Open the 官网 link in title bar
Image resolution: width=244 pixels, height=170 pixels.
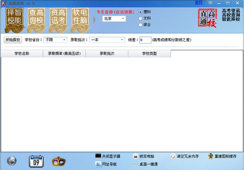click(x=198, y=3)
